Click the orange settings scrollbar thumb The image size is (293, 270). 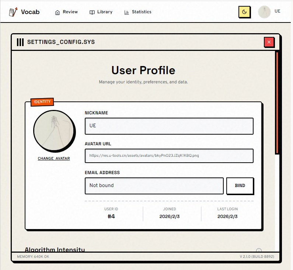pos(277,103)
